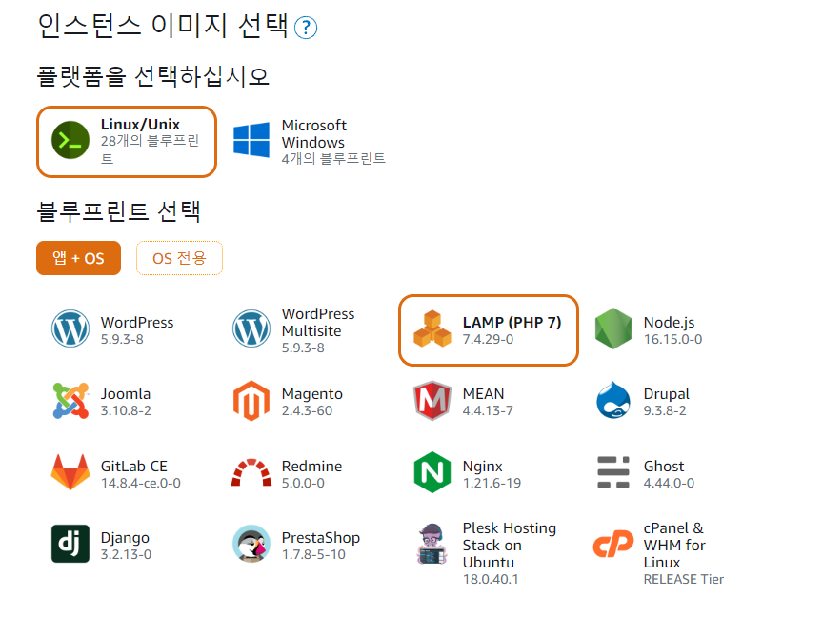Screen dimensions: 823x617
Task: Click version text 5.0.0-0
Action: pyautogui.click(x=303, y=483)
